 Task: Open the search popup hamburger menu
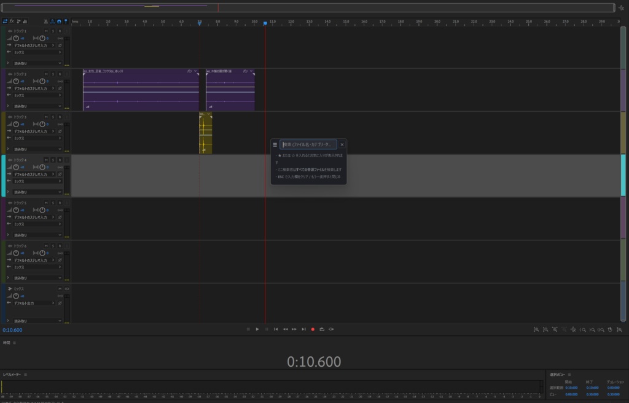(275, 144)
